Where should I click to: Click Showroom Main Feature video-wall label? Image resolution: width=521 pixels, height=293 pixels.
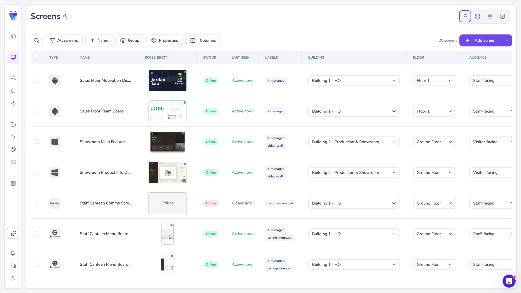275,146
